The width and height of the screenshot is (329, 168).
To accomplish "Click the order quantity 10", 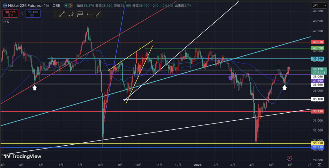I will pyautogui.click(x=22, y=13).
